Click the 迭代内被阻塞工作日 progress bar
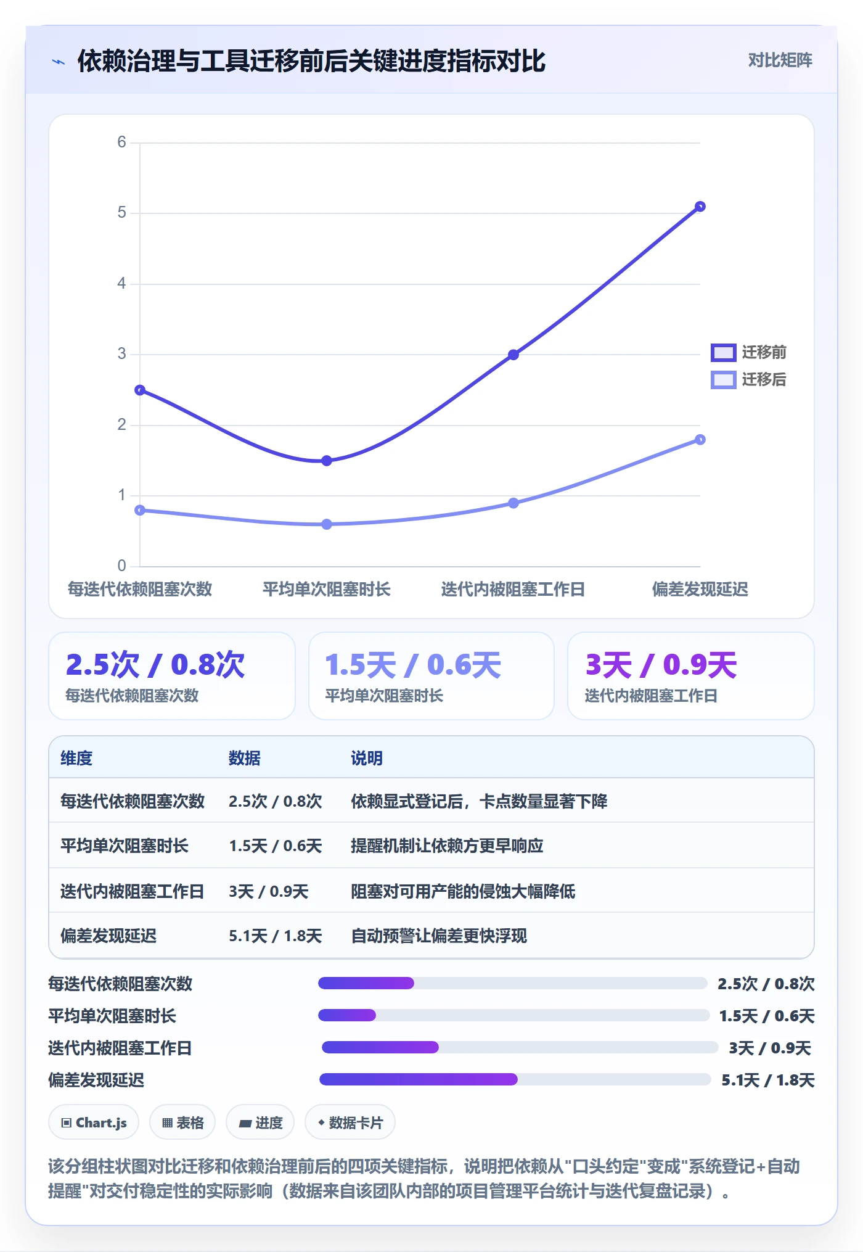This screenshot has height=1252, width=863. (520, 1047)
